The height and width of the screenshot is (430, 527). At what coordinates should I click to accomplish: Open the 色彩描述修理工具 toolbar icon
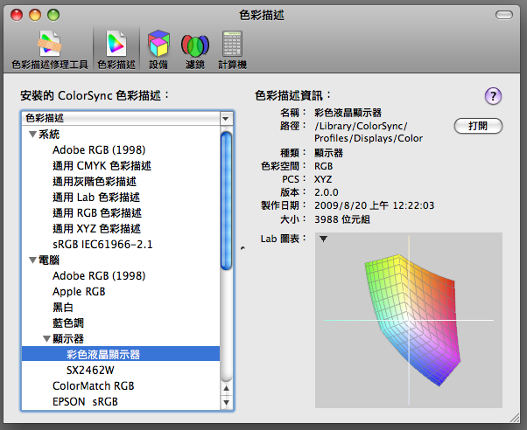pyautogui.click(x=50, y=50)
